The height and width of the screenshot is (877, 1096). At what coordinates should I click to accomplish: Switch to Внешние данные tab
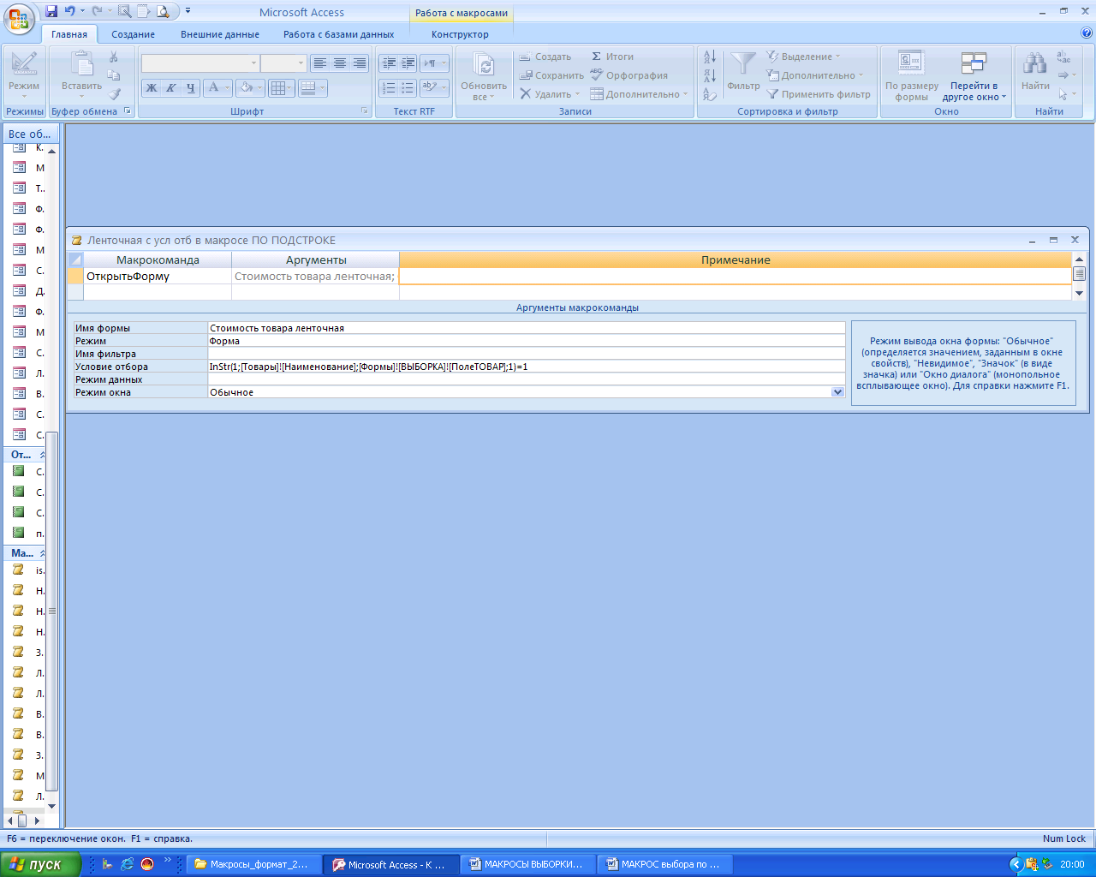(220, 34)
